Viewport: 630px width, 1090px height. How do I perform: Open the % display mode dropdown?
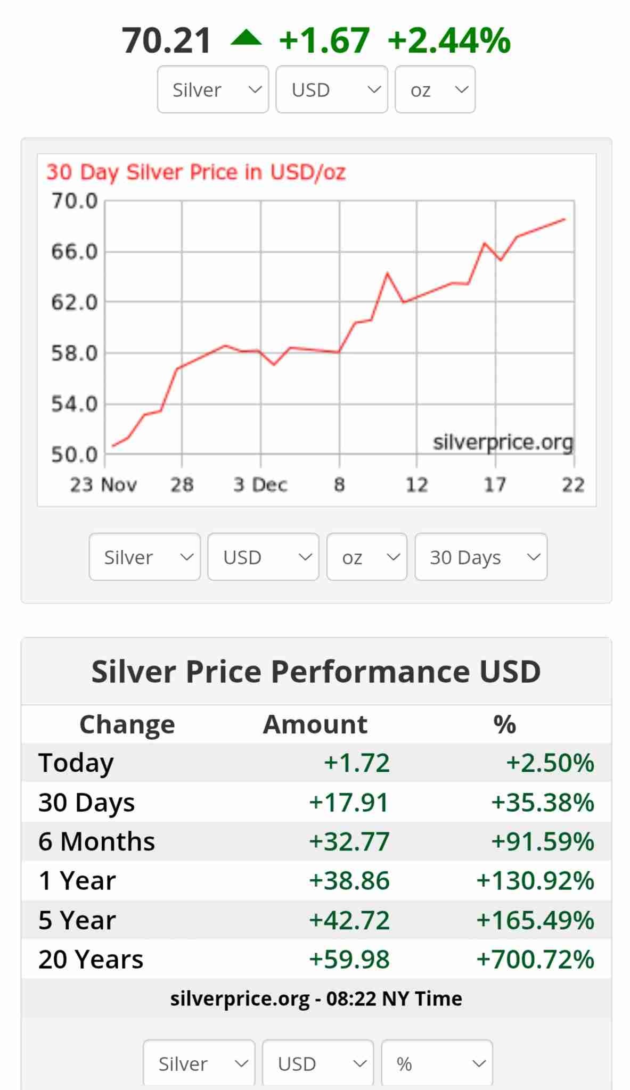click(x=437, y=1063)
